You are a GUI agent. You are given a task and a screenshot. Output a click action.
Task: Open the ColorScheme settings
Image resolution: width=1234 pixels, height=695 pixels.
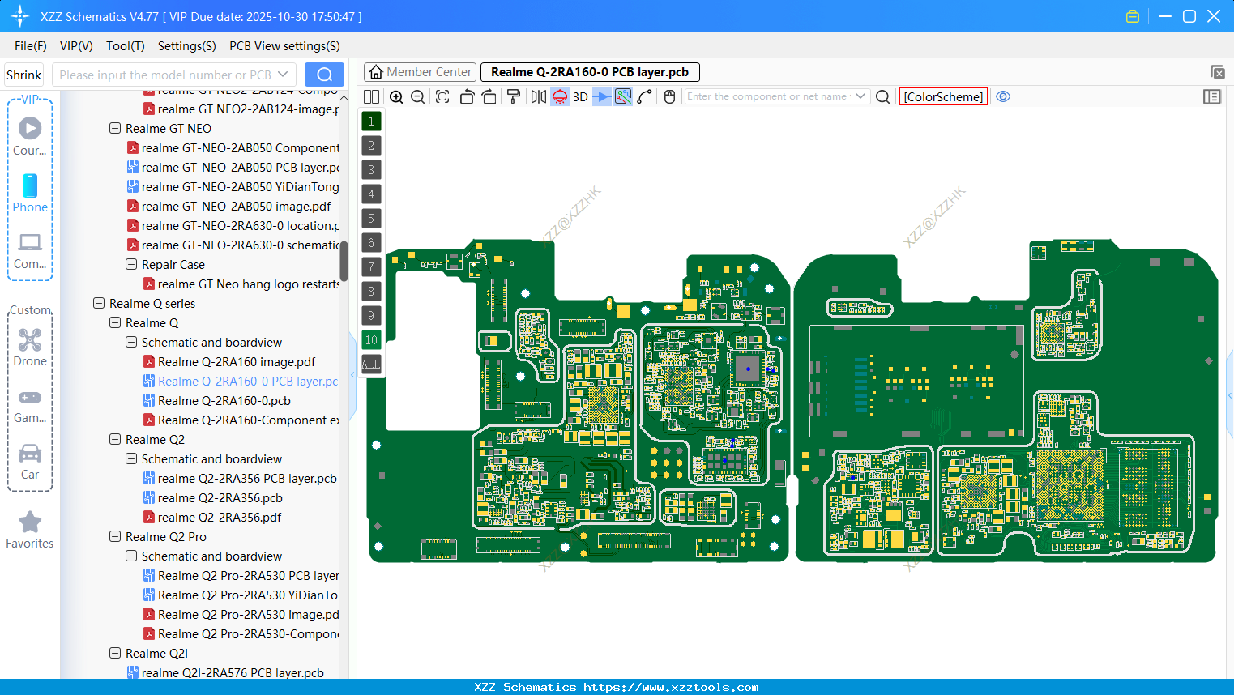pos(942,96)
